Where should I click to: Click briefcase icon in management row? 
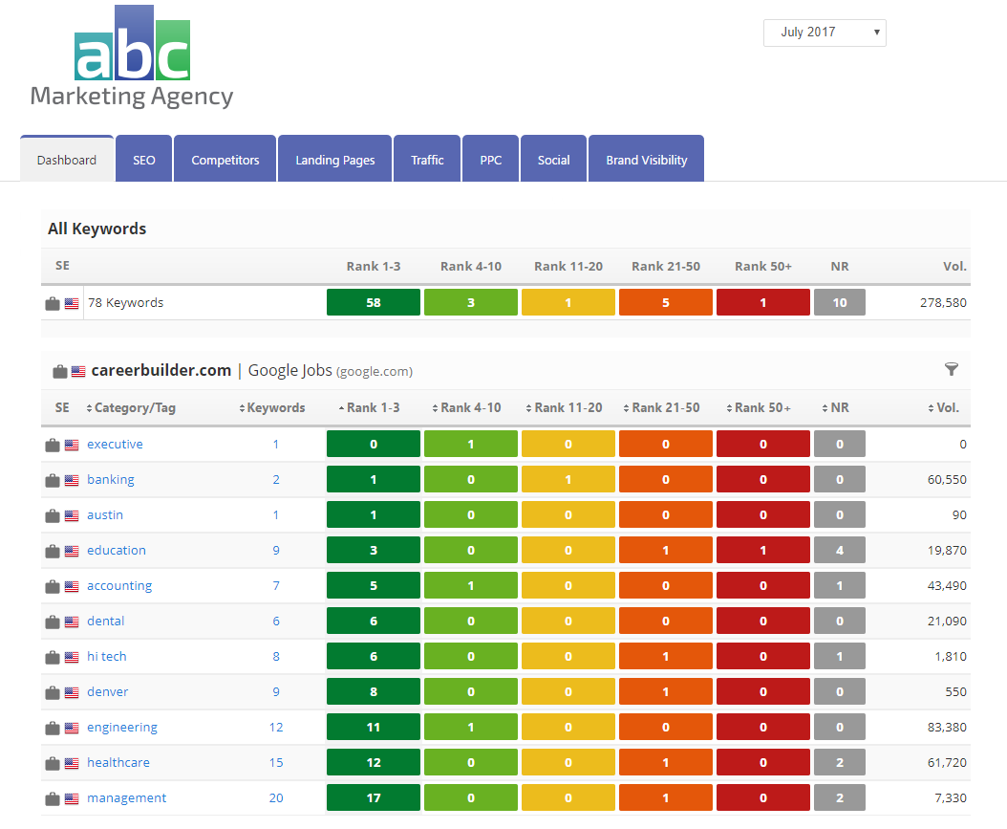point(53,798)
